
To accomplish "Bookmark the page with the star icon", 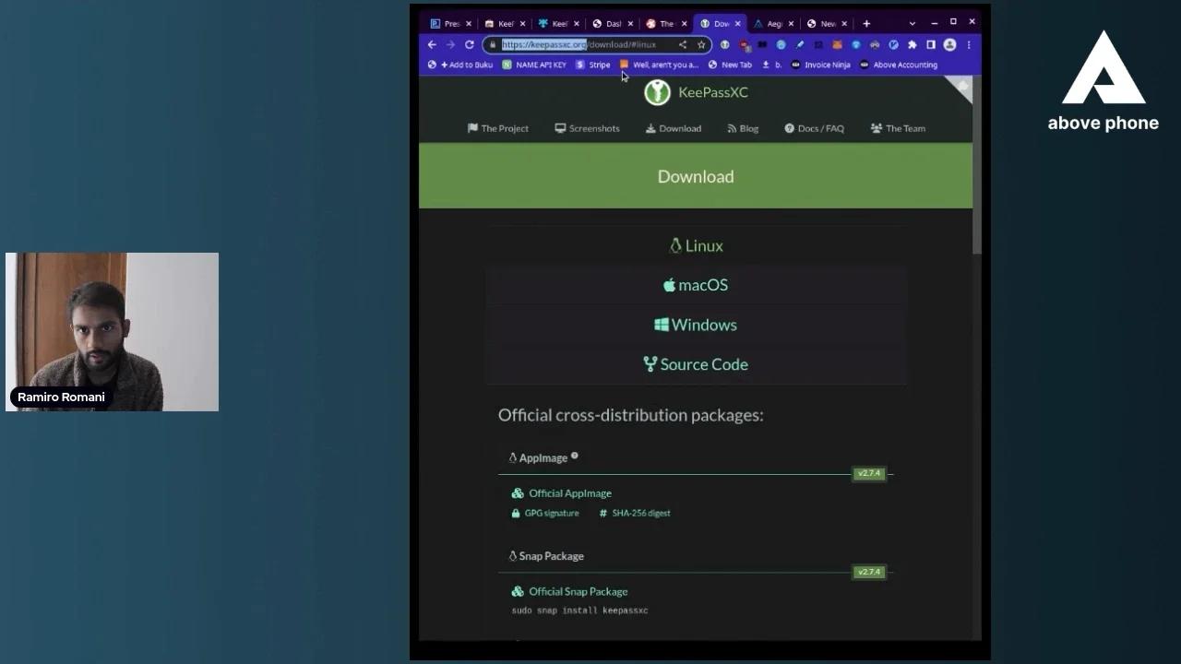I will (x=702, y=44).
